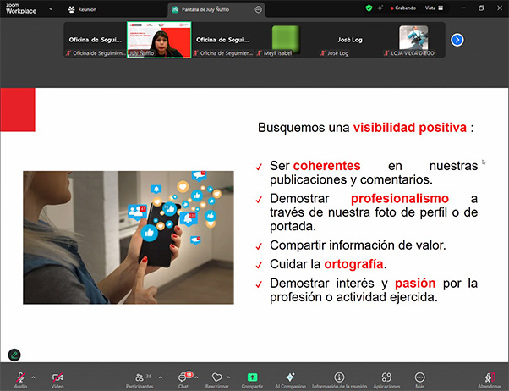Click the Zoom Workplace logo
Screen dimensions: 509x391
pyautogui.click(x=21, y=8)
